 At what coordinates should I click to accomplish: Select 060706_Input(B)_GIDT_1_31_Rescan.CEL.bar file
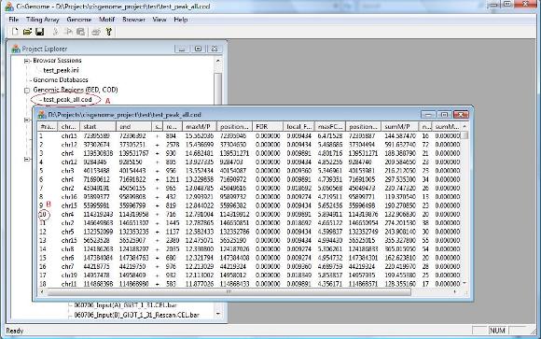click(x=136, y=315)
